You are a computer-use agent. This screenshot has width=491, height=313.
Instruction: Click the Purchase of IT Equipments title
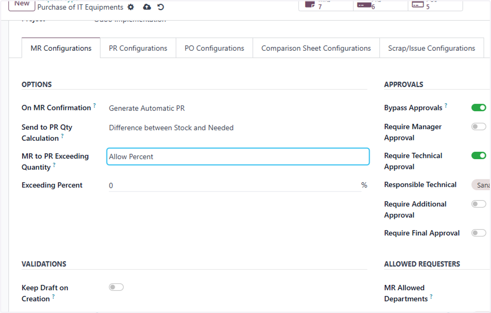point(80,7)
